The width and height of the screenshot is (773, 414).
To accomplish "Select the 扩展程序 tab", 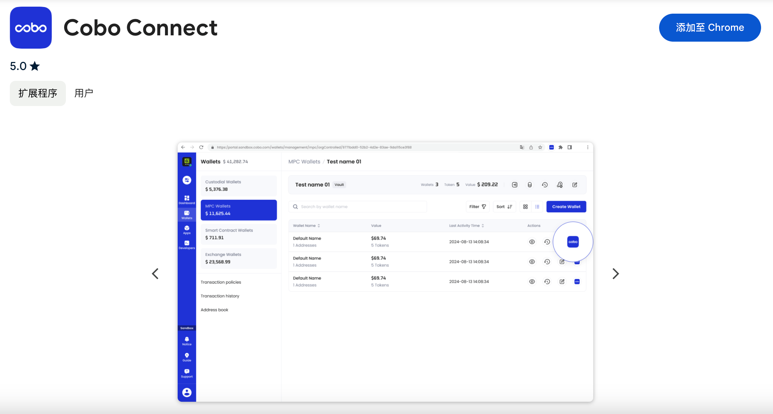I will click(38, 93).
